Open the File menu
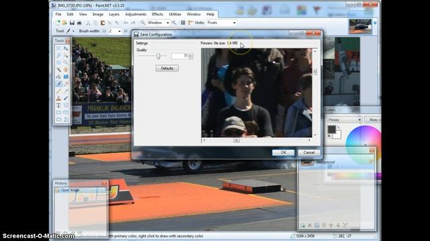This screenshot has height=241, width=430. (x=58, y=14)
